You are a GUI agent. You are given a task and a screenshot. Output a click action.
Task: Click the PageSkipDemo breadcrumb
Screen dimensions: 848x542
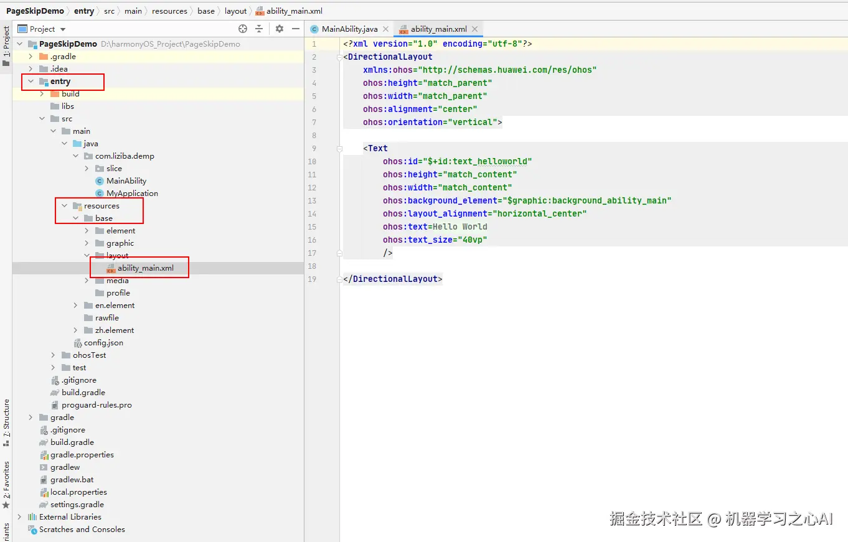point(35,11)
